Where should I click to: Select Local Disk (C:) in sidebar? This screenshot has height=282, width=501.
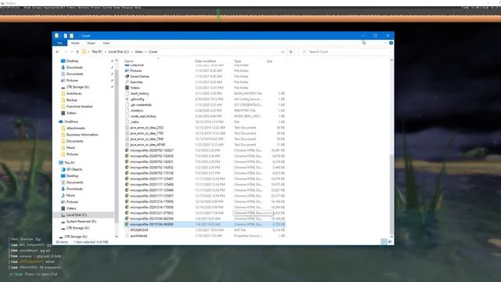77,215
